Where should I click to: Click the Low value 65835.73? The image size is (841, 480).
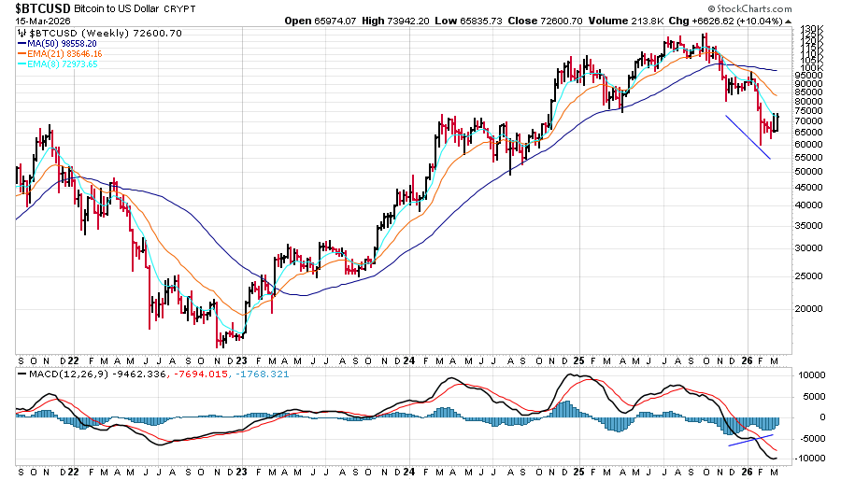pos(480,21)
